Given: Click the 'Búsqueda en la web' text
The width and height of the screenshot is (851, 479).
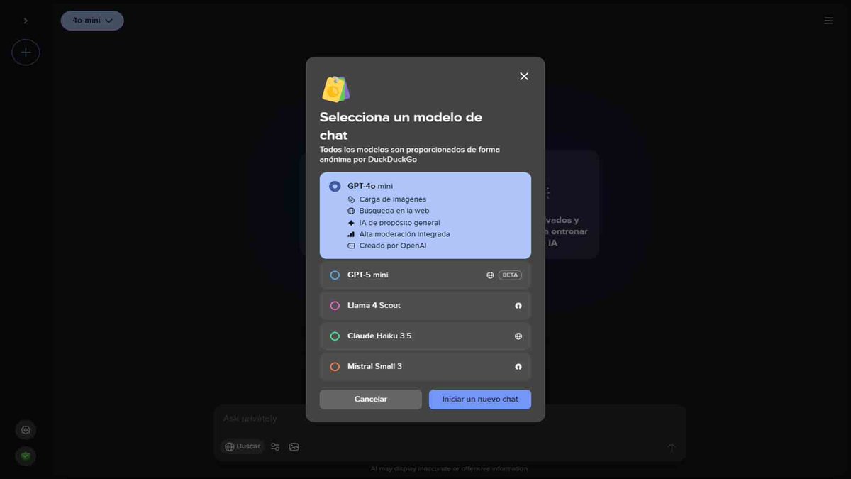Looking at the screenshot, I should [x=394, y=211].
